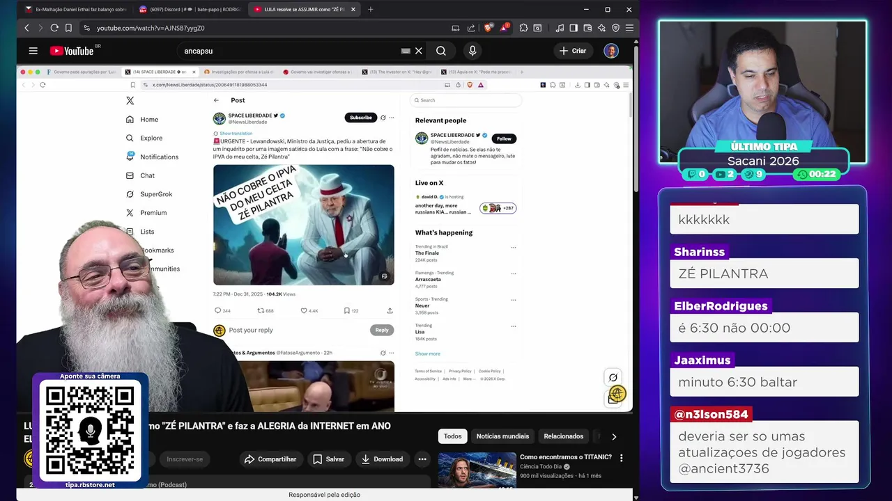Focus the youtube.com address bar
Viewport: 892px width, 501px height.
pos(265,28)
